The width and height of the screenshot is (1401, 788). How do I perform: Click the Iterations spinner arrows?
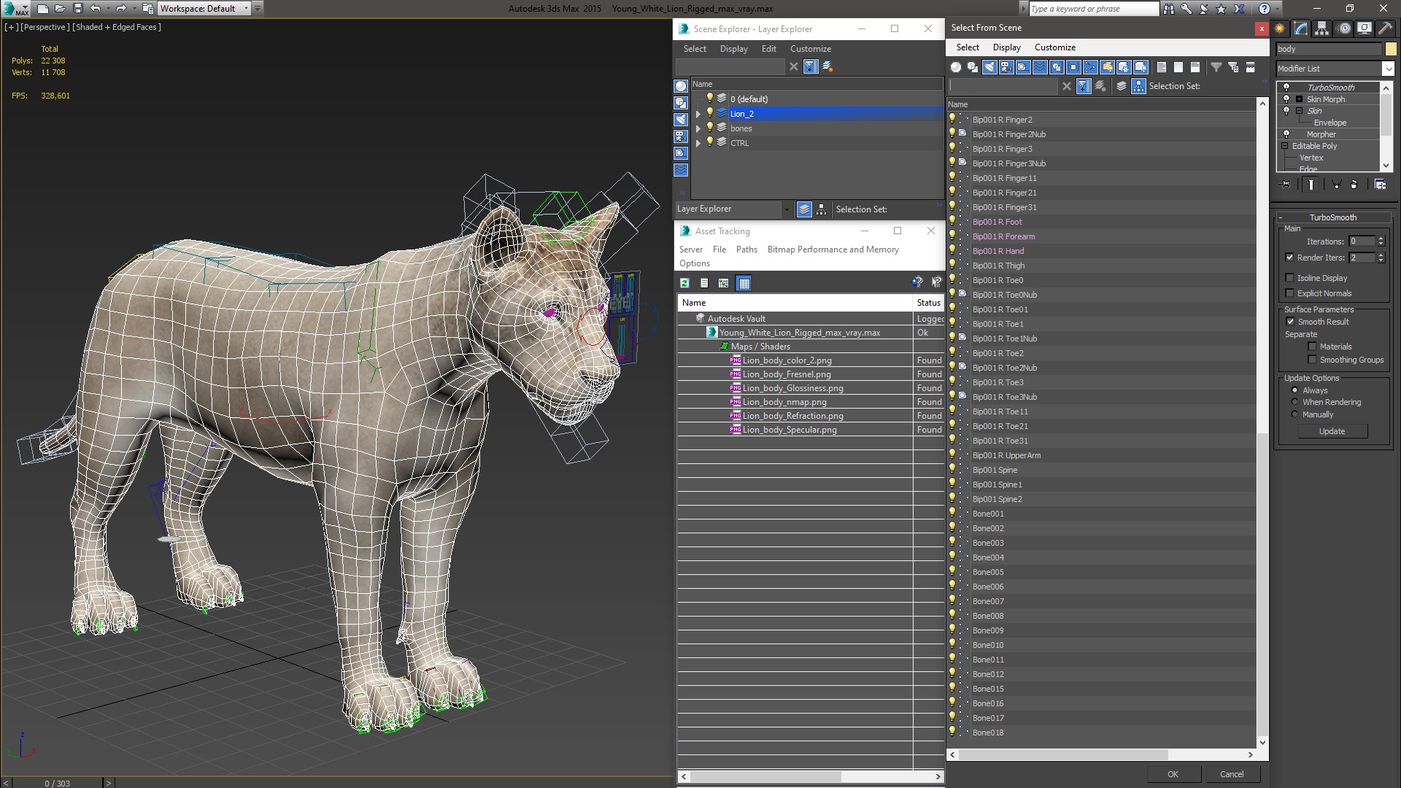coord(1381,242)
